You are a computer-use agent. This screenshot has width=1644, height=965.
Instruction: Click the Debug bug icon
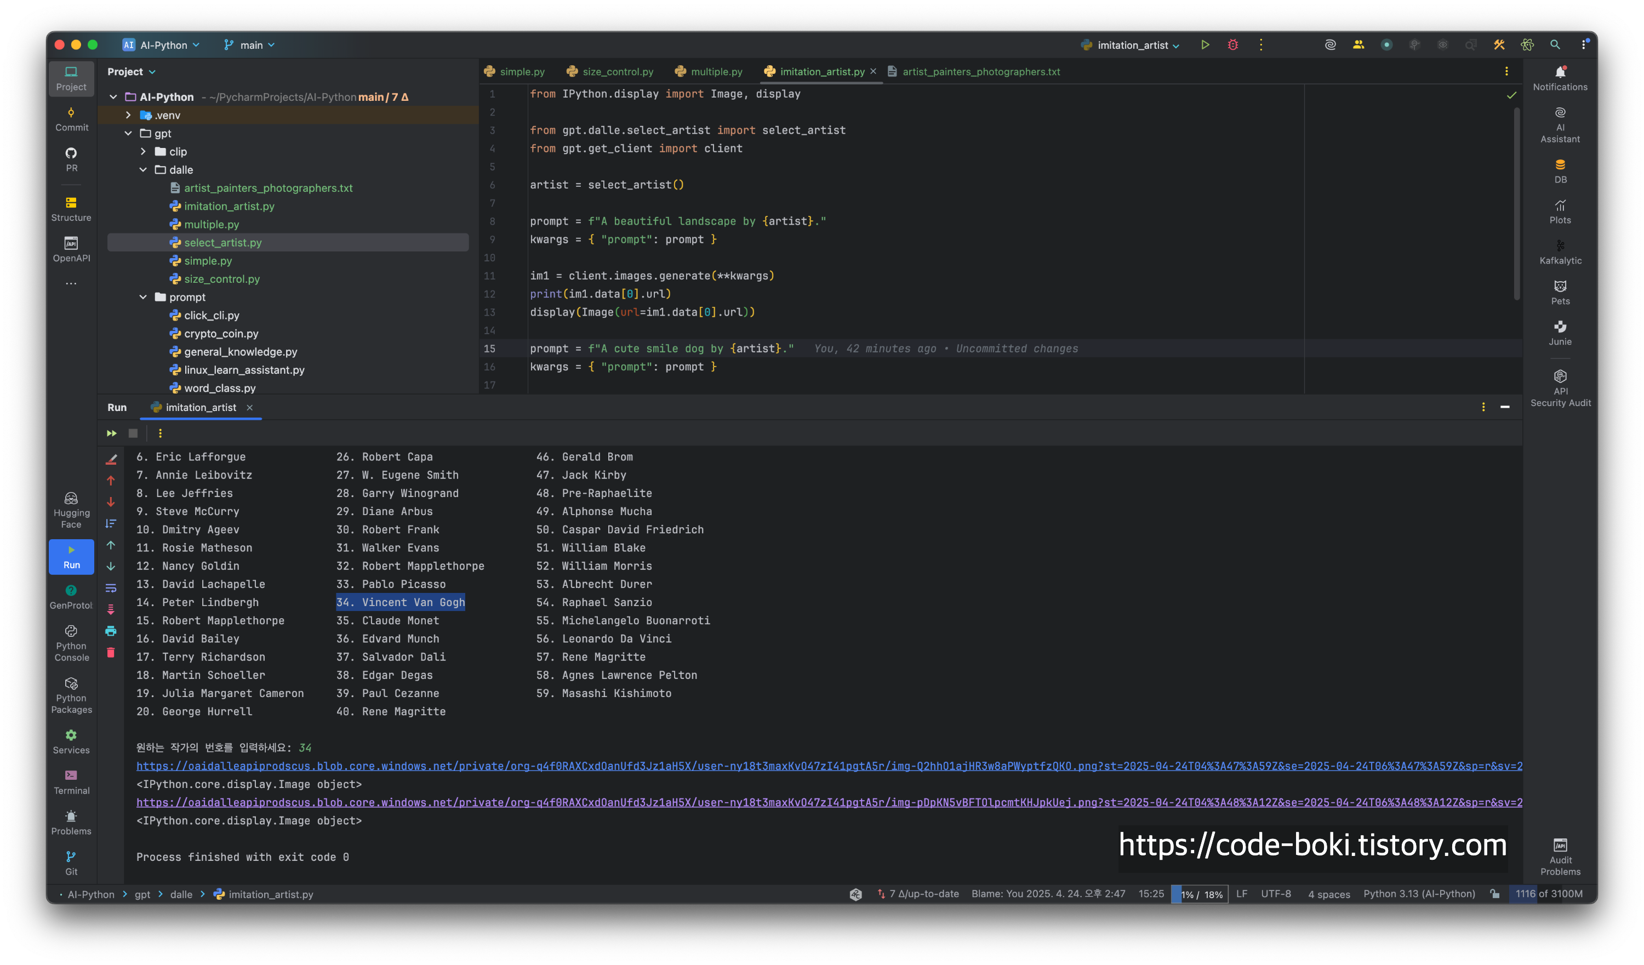pos(1232,45)
